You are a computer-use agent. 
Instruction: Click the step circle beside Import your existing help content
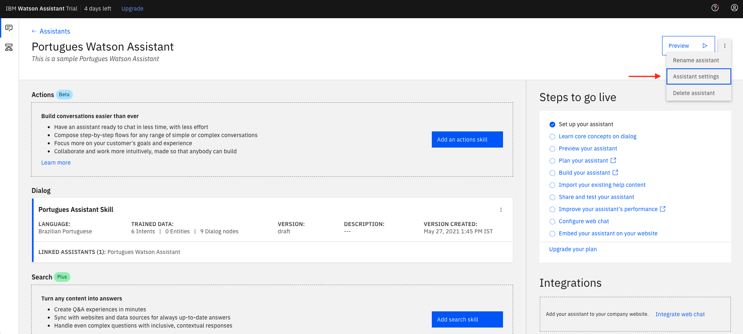tap(552, 185)
